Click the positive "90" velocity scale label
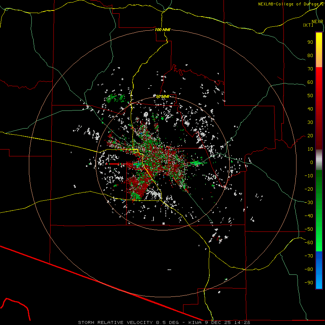This screenshot has height=325, width=325. pos(310,42)
